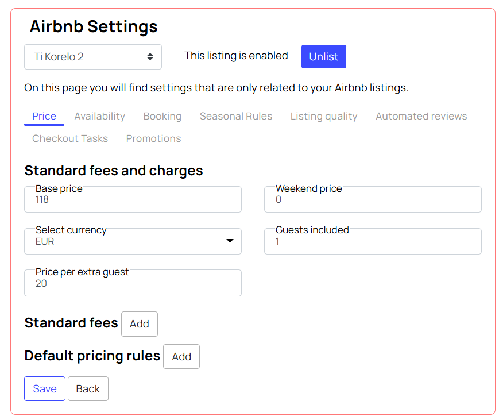The width and height of the screenshot is (503, 420).
Task: Open the Ti Korelo 2 listing selector
Action: [93, 57]
